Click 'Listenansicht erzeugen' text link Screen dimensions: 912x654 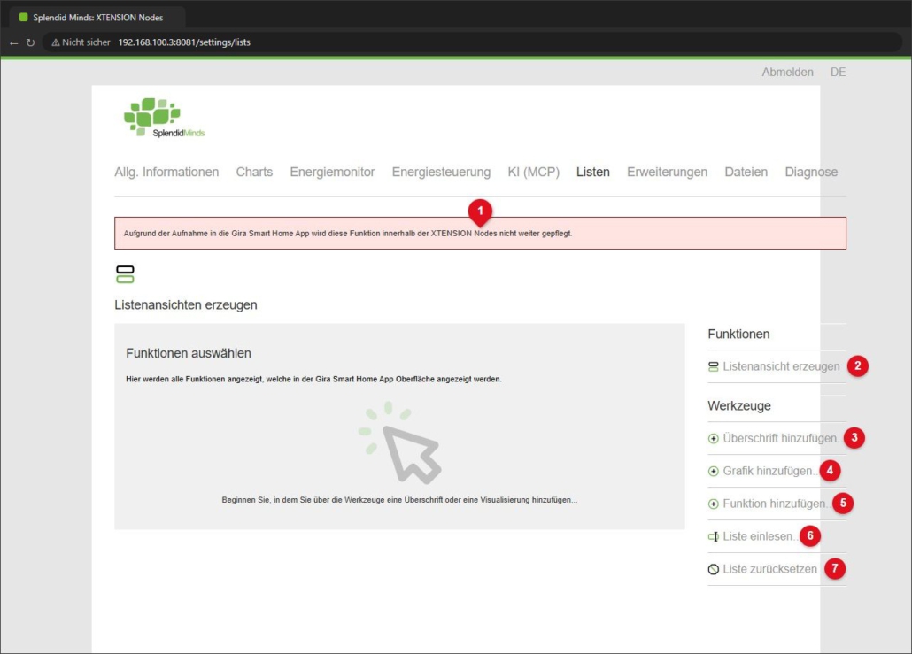(781, 366)
